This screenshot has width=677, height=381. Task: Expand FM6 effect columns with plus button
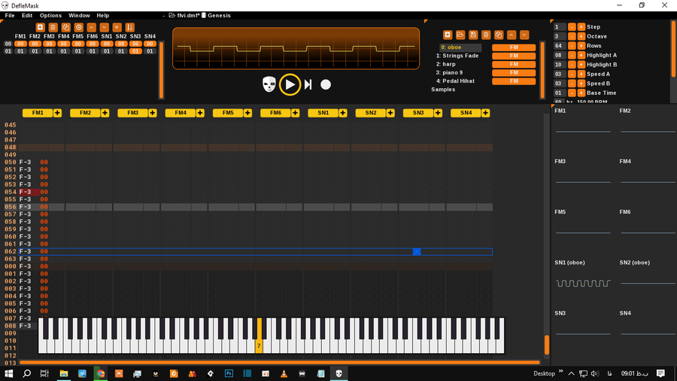[296, 113]
